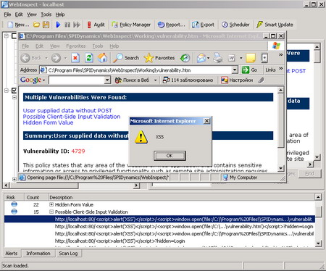The width and height of the screenshot is (326, 271).
Task: Open the Back button history dropdown arrow
Action: 46,58
